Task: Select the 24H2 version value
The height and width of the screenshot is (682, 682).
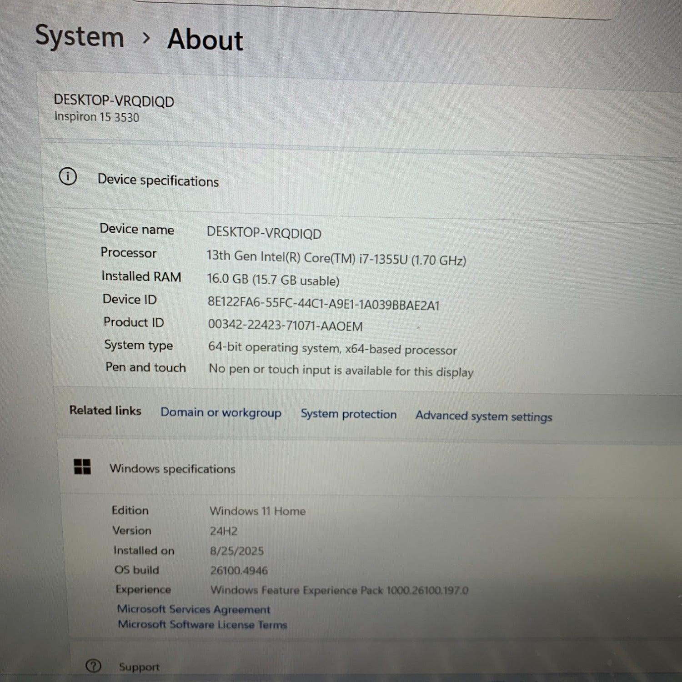Action: pos(224,531)
